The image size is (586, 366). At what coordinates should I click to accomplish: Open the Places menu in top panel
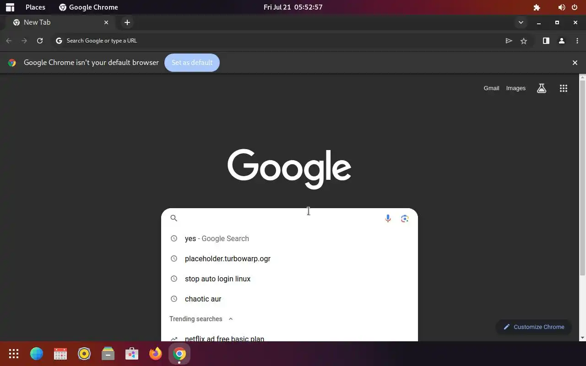pyautogui.click(x=35, y=7)
